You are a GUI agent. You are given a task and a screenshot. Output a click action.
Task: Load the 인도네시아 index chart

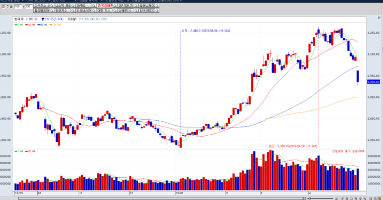83,10
